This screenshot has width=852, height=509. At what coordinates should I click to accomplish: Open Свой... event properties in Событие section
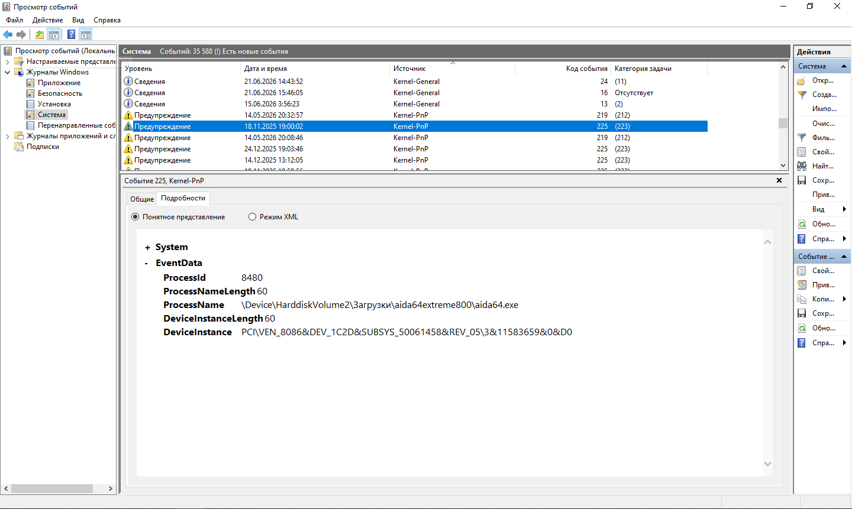coord(822,271)
